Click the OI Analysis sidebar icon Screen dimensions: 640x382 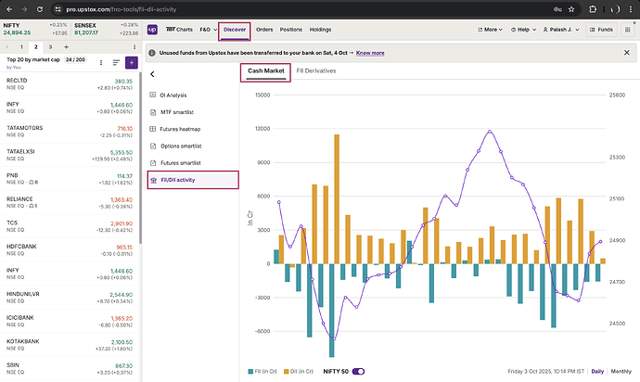coord(153,95)
